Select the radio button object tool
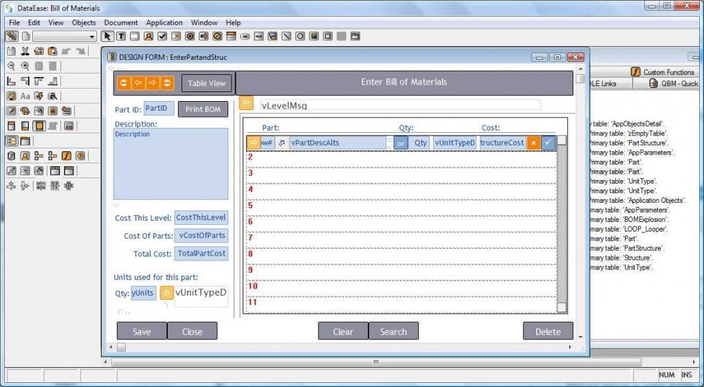Screen dimensions: 704x387 pos(190,36)
